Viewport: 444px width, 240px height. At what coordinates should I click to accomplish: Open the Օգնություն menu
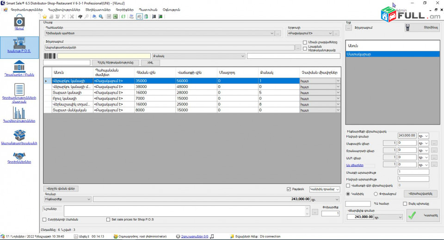click(x=171, y=10)
